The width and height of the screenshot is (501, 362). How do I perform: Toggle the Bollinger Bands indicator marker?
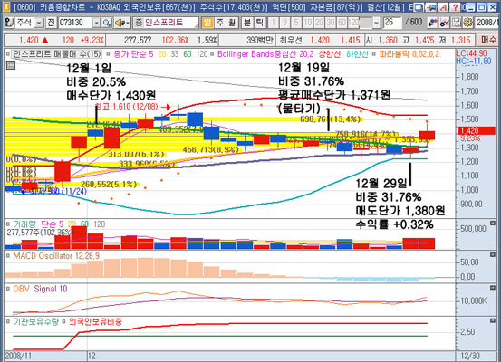click(x=213, y=54)
